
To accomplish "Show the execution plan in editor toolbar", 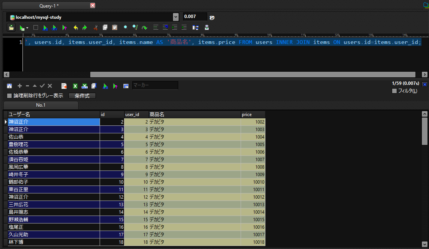I will pos(64,28).
